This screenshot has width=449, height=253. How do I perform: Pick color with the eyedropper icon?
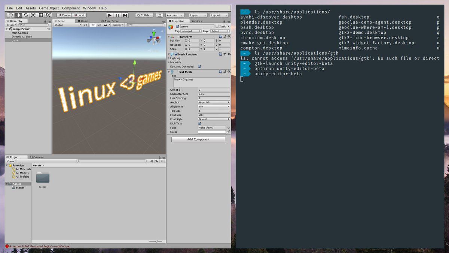click(228, 132)
